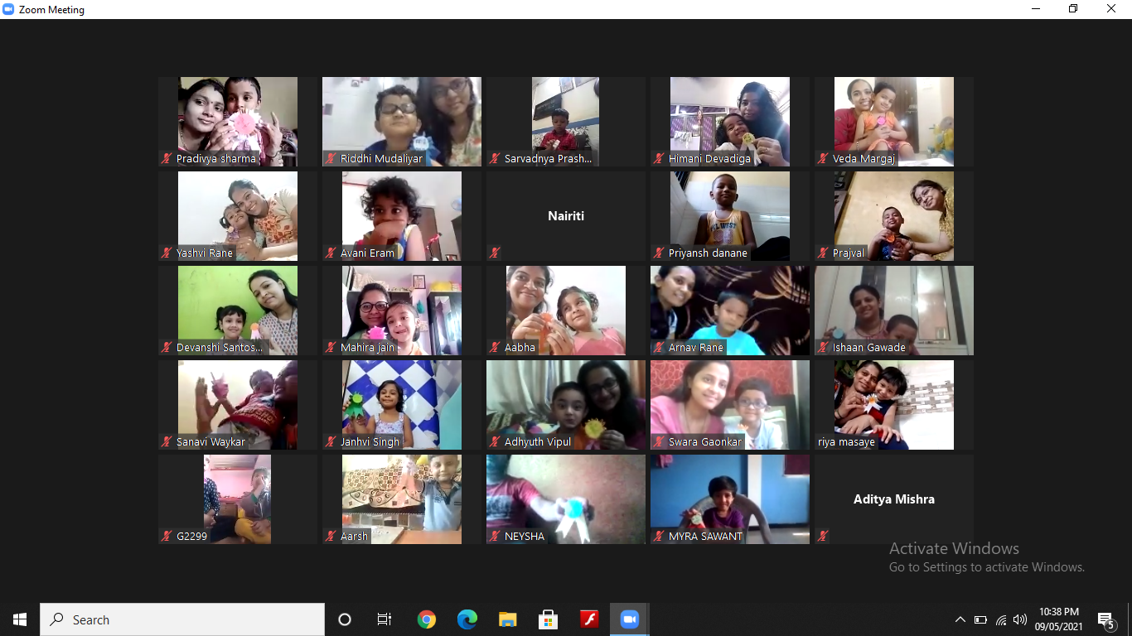Click the taskbar Search box
This screenshot has height=636, width=1132.
tap(182, 619)
